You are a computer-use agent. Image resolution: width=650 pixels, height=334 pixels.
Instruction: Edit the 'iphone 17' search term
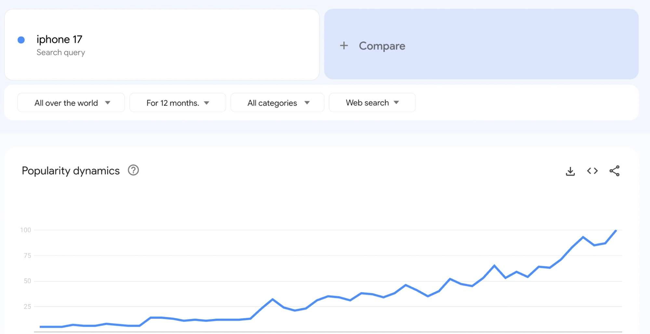[x=60, y=39]
